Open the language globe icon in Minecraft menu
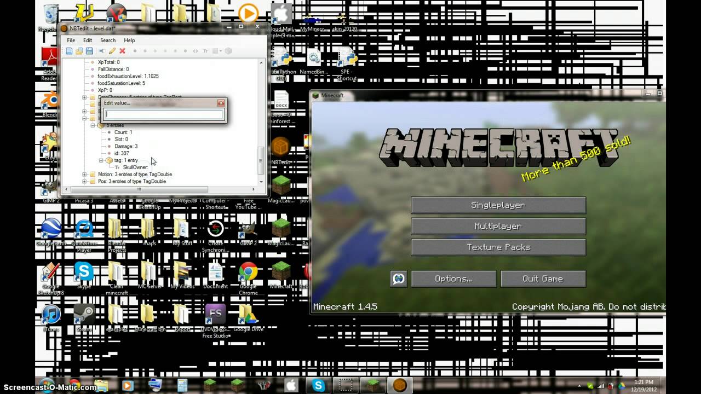The image size is (701, 394). tap(399, 279)
